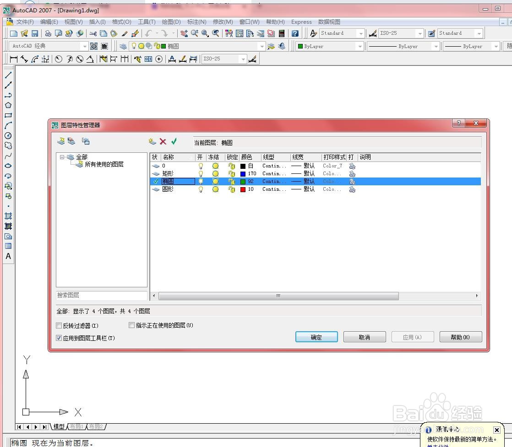Open the layer control dropdown showing 椭圆
512x447 pixels.
tap(262, 46)
